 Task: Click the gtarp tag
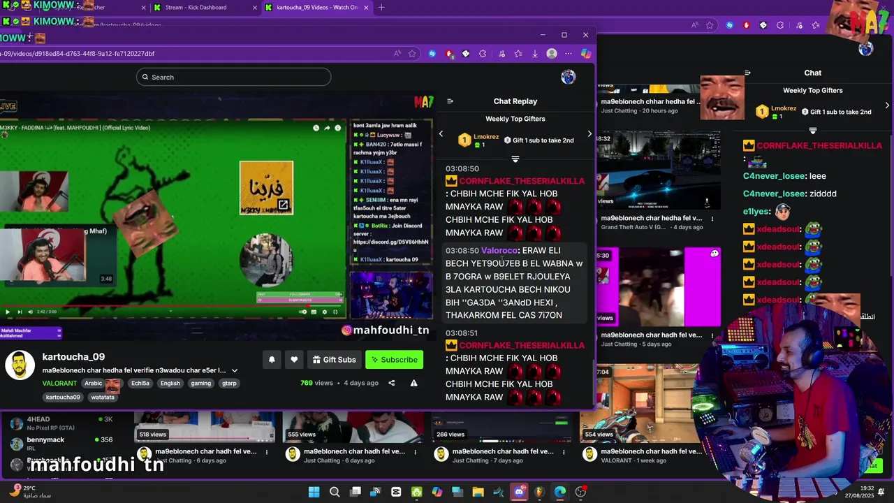pyautogui.click(x=229, y=383)
